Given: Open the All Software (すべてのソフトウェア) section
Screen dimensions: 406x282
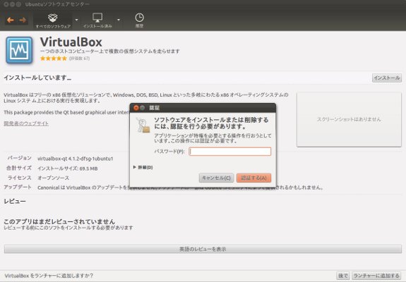Looking at the screenshot, I should [x=53, y=20].
